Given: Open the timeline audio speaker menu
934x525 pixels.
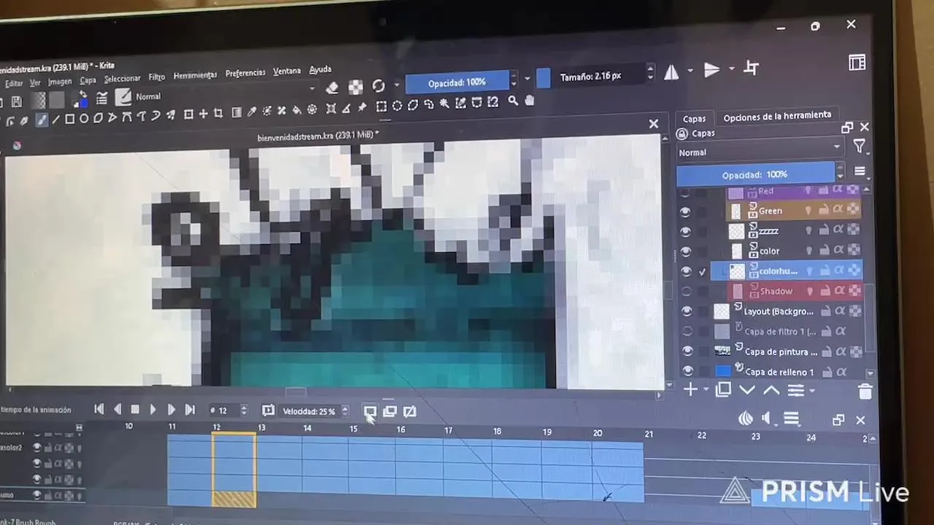Looking at the screenshot, I should pyautogui.click(x=766, y=419).
